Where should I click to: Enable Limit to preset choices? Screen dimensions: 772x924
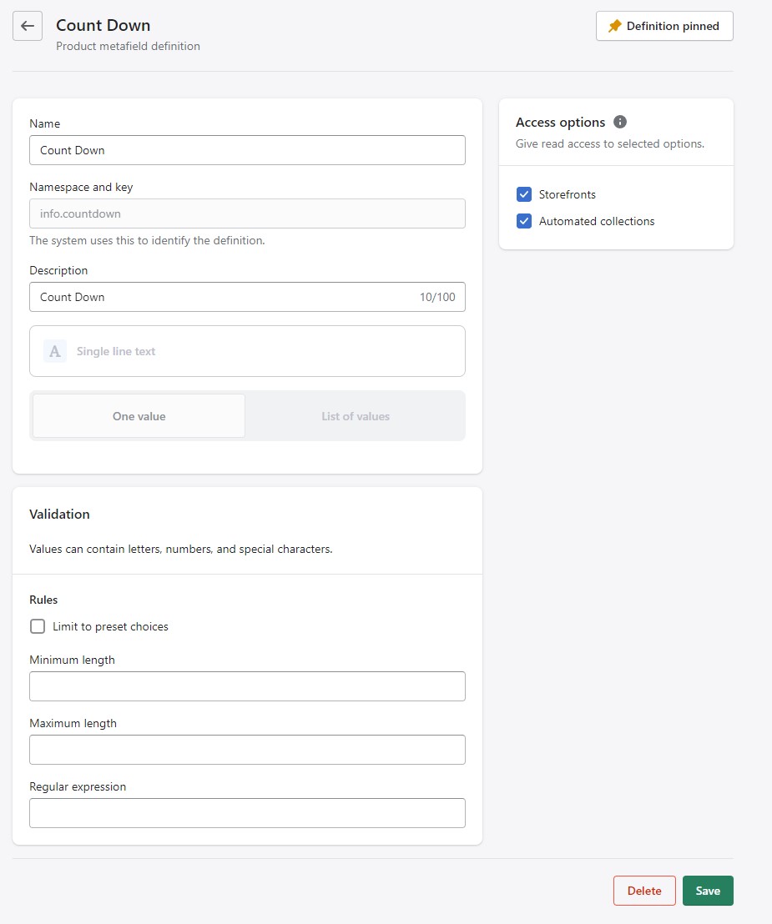tap(38, 626)
